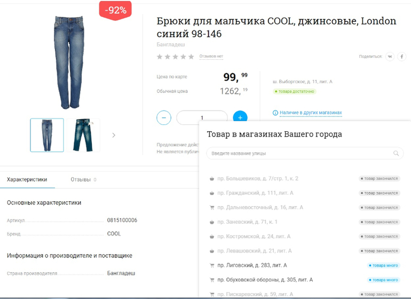Viewport: 411px width, 299px height.
Task: Select the first light jeans thumbnail
Action: click(x=47, y=135)
